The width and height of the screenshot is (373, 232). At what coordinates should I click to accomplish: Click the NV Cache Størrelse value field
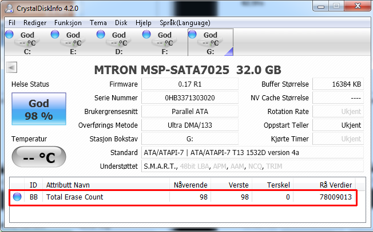[338, 98]
